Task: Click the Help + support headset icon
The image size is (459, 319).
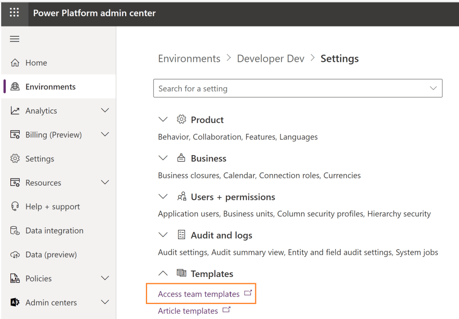Action: [x=15, y=206]
